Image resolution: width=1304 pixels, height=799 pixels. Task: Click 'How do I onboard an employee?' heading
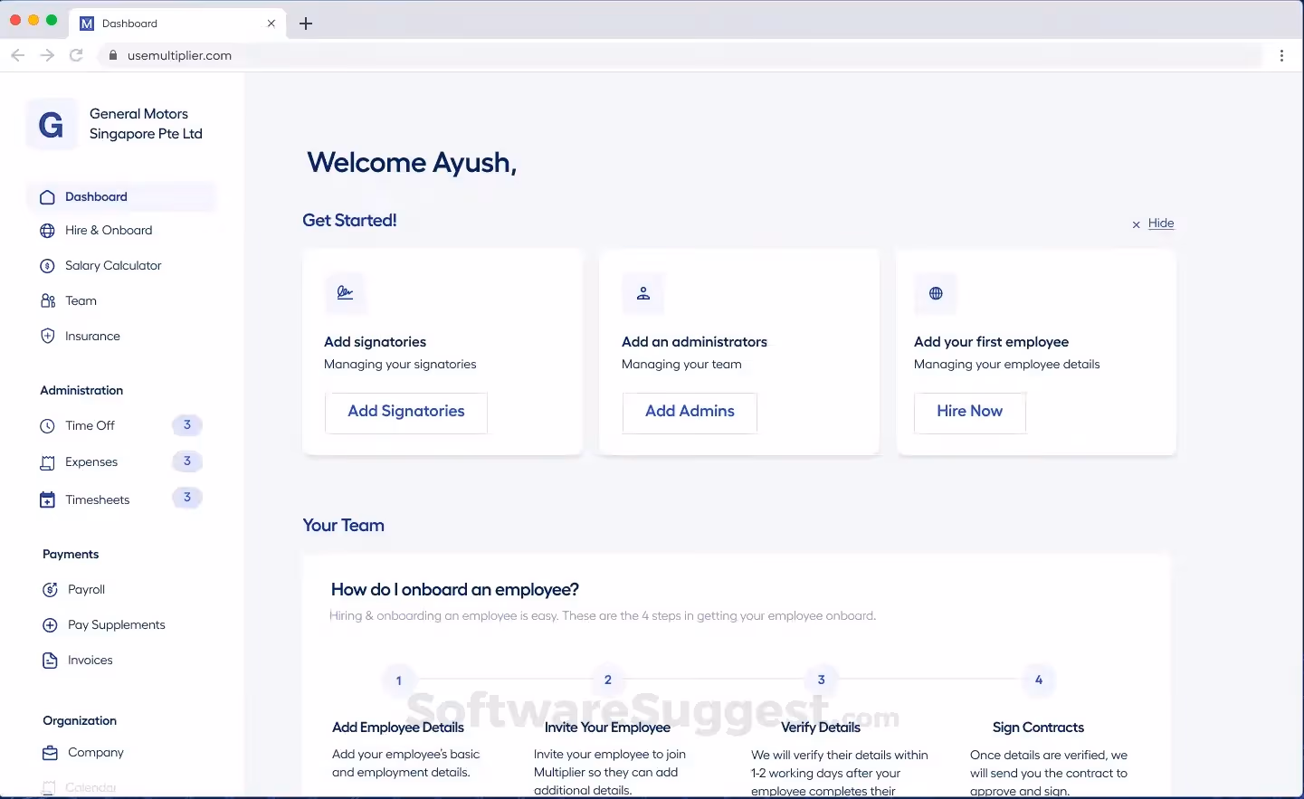click(x=455, y=590)
